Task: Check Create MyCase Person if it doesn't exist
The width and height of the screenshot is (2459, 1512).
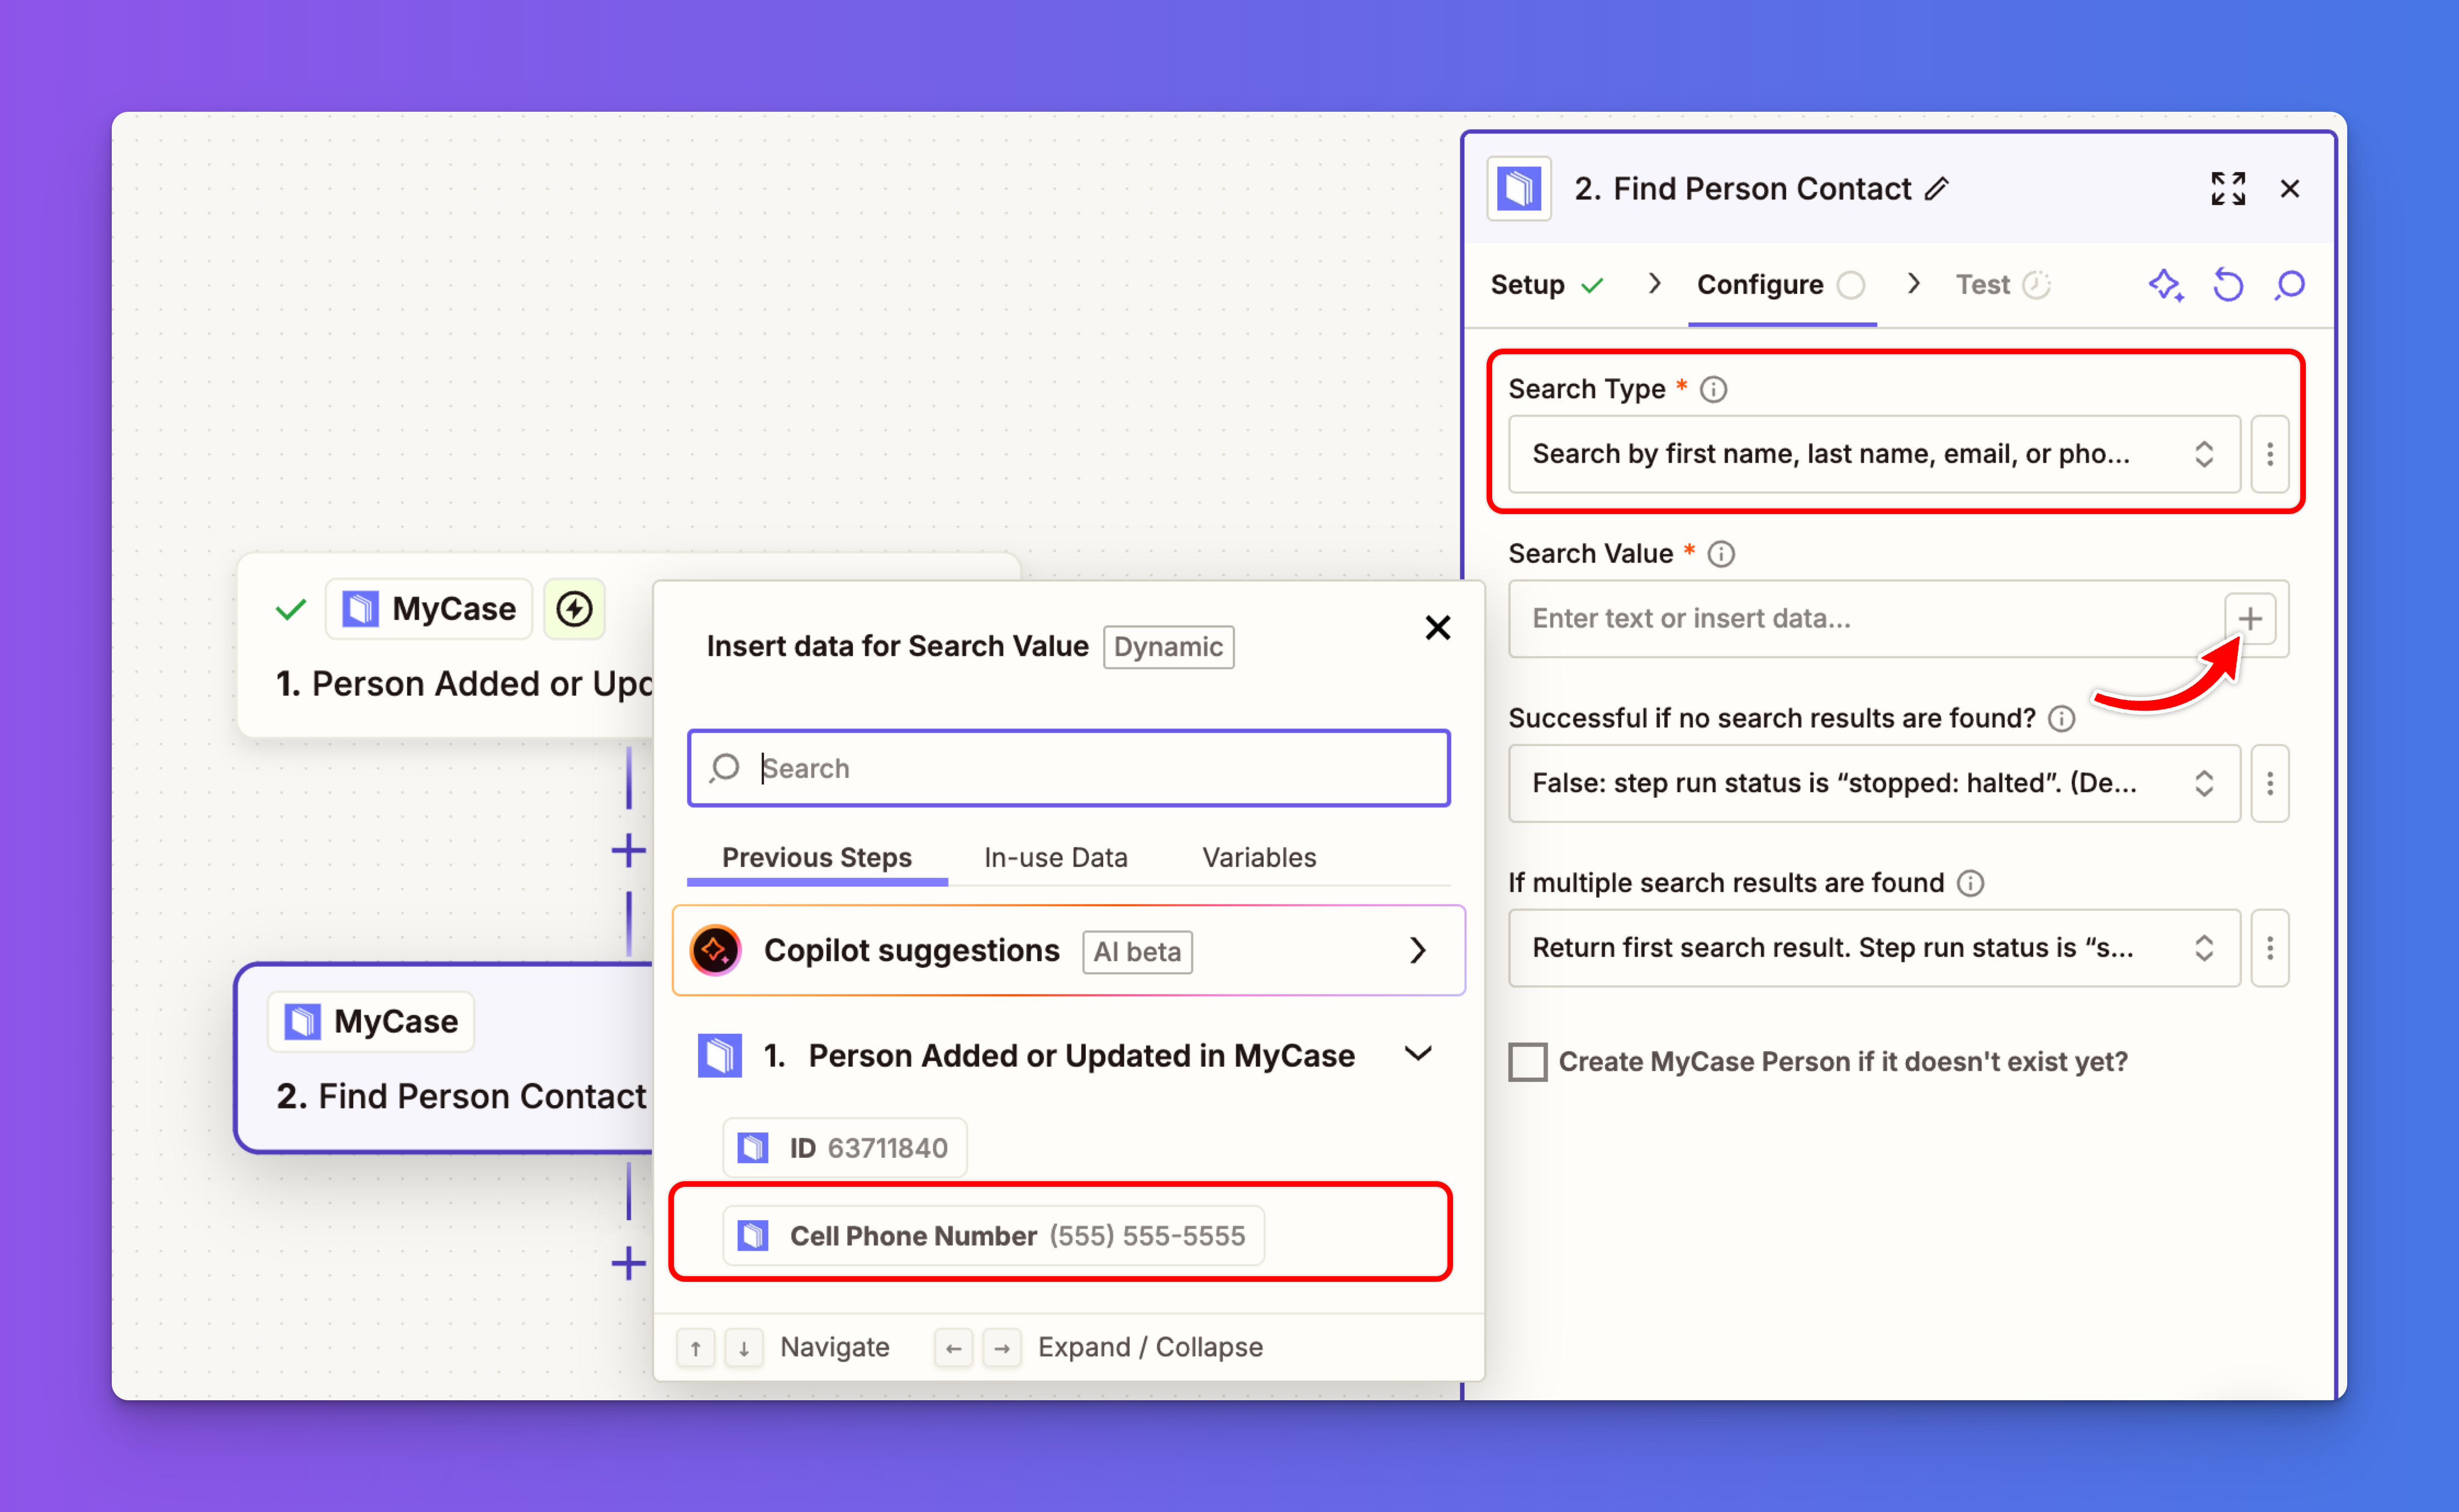Action: (1527, 1062)
